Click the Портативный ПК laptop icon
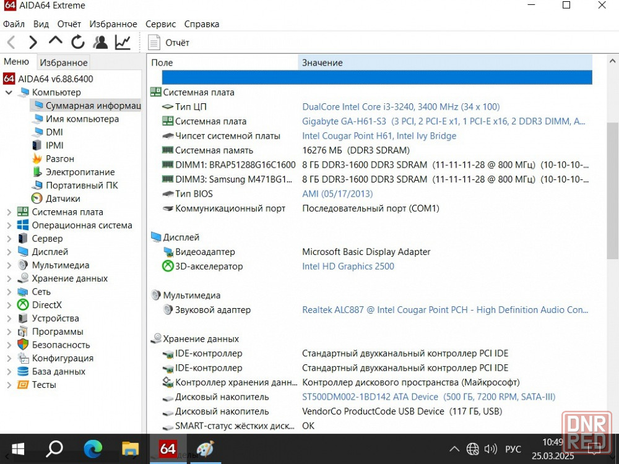 click(38, 185)
